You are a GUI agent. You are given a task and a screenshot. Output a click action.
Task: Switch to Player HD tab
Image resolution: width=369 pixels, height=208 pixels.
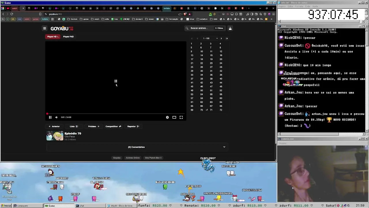point(53,37)
